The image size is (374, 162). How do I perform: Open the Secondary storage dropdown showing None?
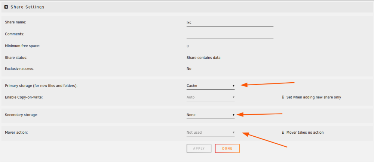coord(211,115)
